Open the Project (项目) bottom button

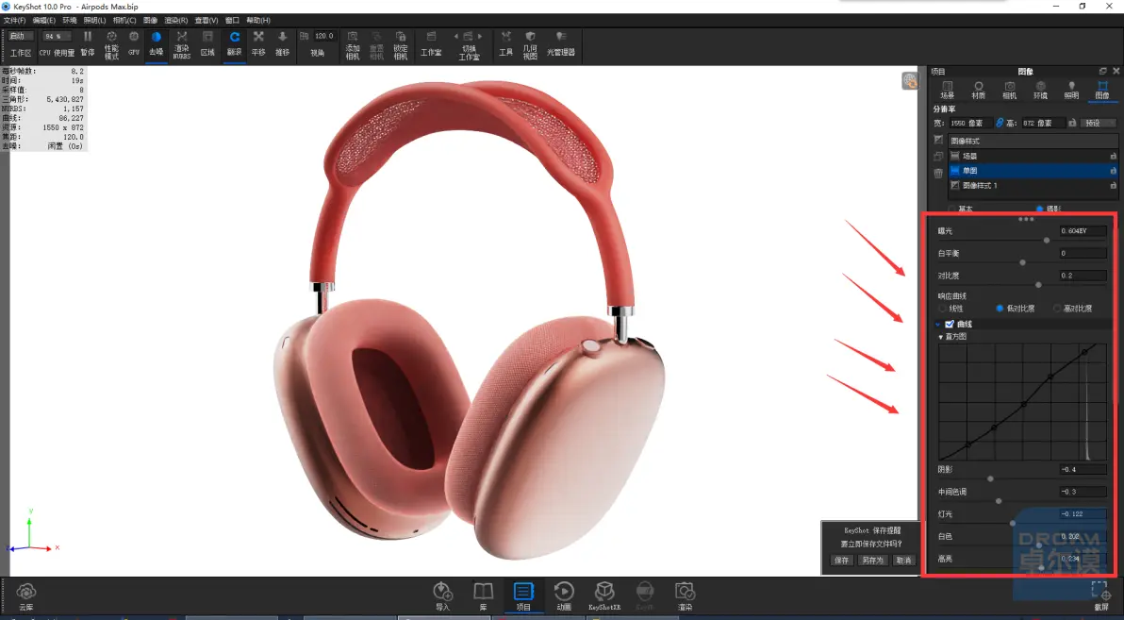(x=523, y=597)
